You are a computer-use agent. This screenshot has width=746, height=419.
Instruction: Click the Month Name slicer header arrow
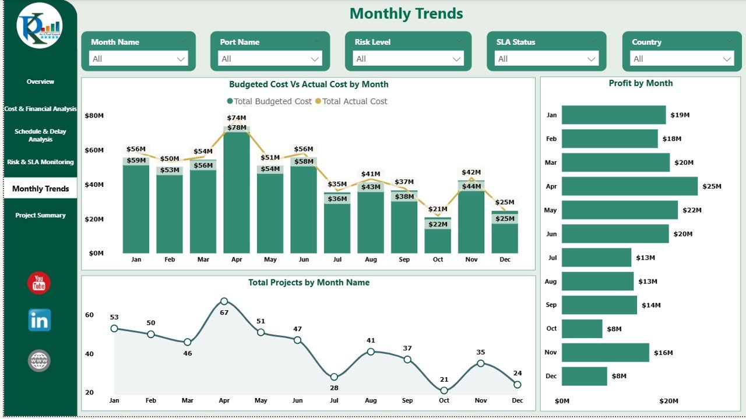coord(184,41)
